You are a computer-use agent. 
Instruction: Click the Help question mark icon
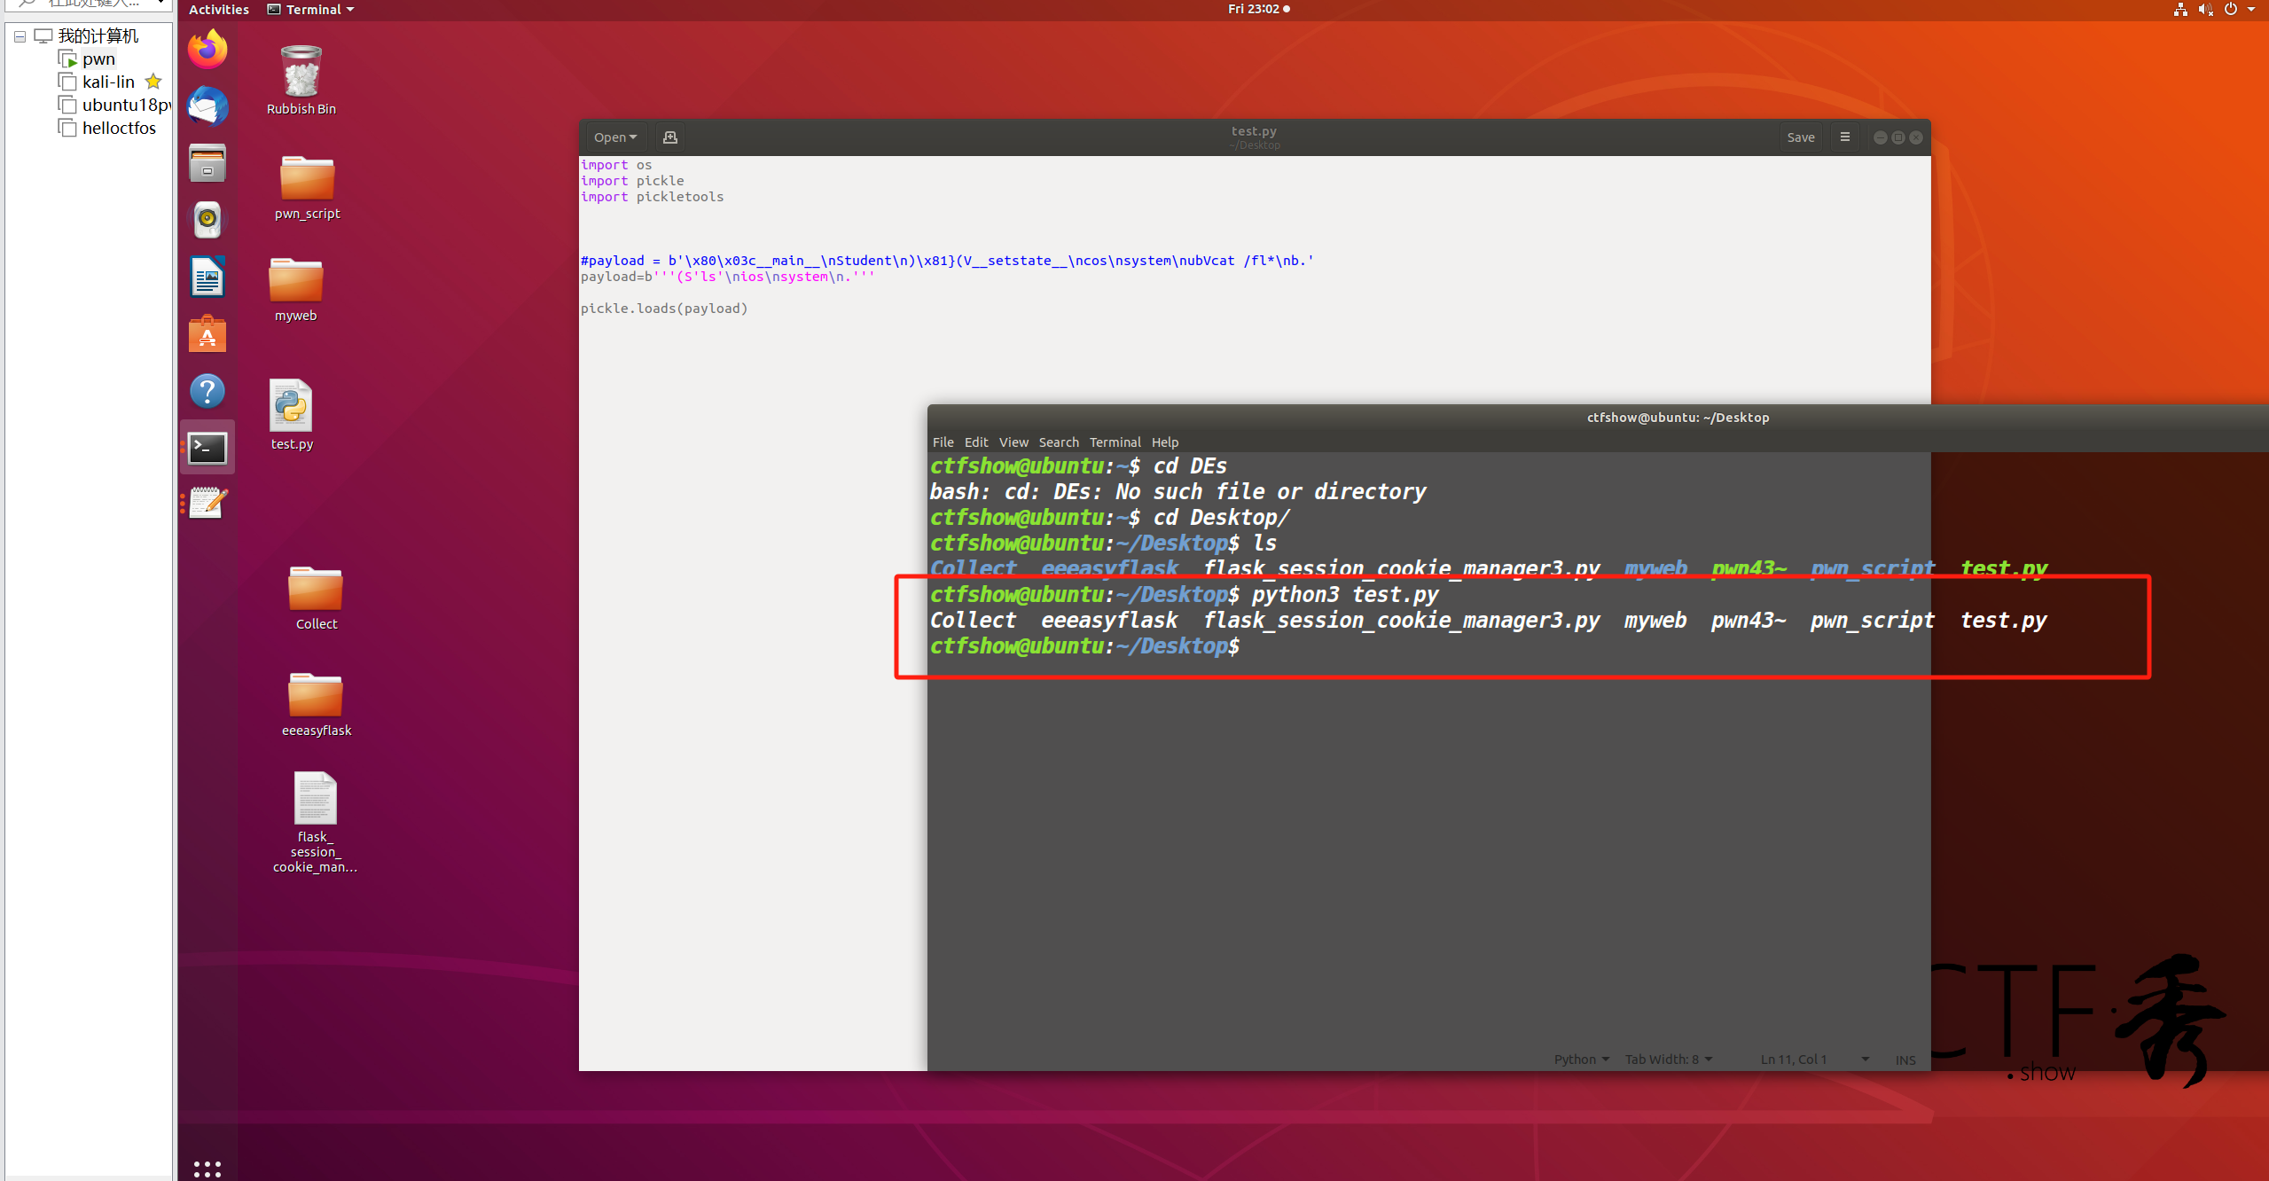tap(207, 391)
